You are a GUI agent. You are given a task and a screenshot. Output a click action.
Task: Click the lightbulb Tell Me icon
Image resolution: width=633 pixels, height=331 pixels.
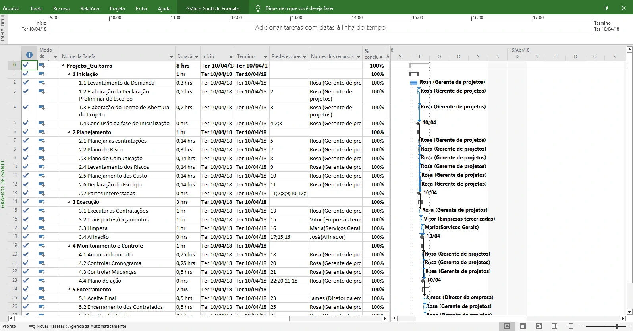pos(258,8)
